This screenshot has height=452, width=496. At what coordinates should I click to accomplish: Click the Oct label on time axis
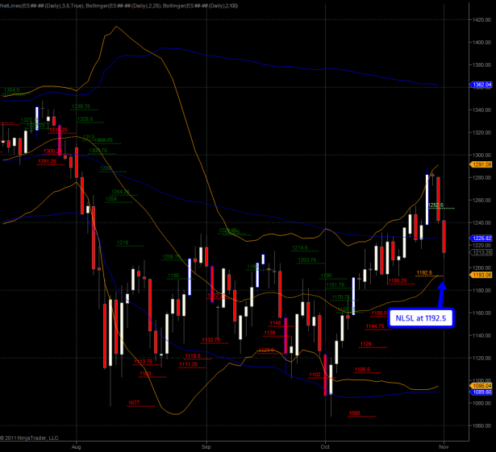325,445
